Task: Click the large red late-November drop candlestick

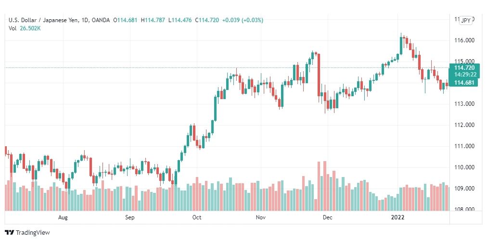Action: 319,75
